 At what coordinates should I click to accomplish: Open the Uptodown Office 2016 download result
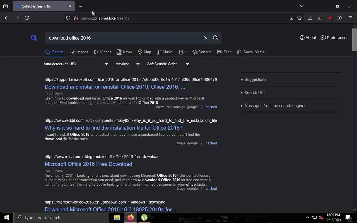[111, 209]
